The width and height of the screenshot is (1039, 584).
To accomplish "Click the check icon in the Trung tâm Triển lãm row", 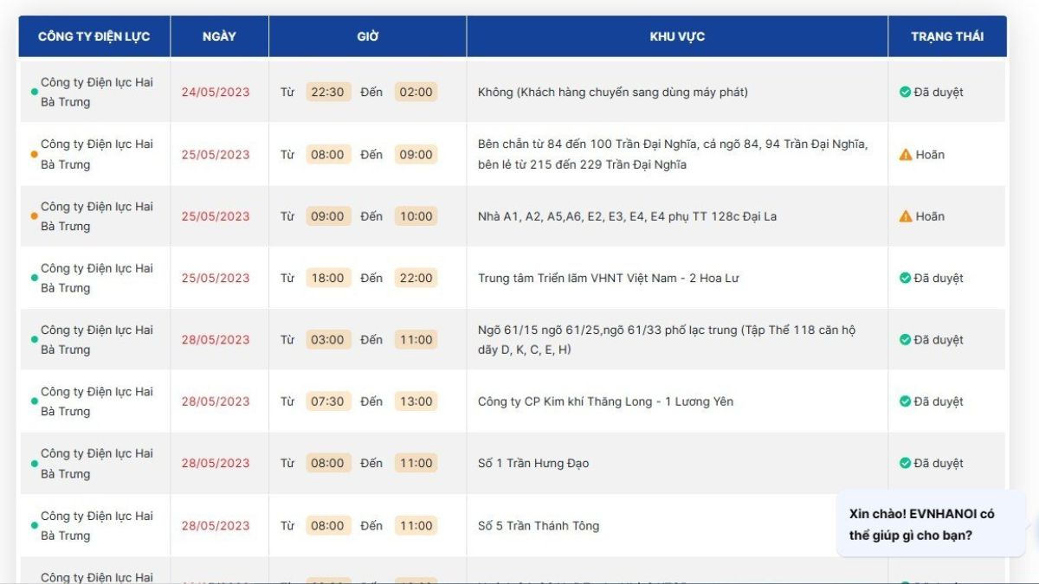I will pyautogui.click(x=905, y=278).
